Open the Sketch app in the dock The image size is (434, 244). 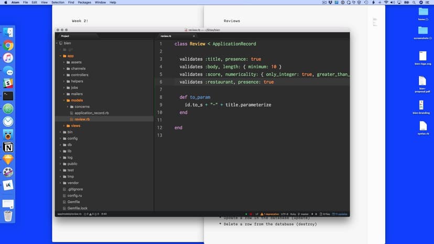(8, 160)
